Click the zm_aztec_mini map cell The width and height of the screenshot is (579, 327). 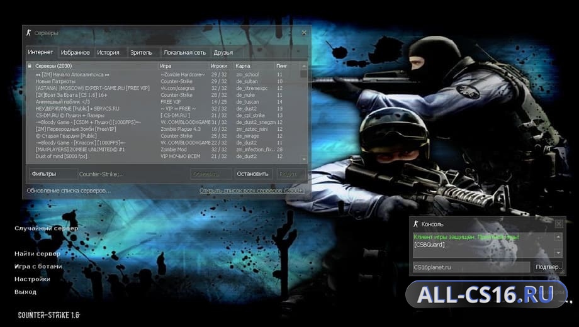[x=252, y=129]
